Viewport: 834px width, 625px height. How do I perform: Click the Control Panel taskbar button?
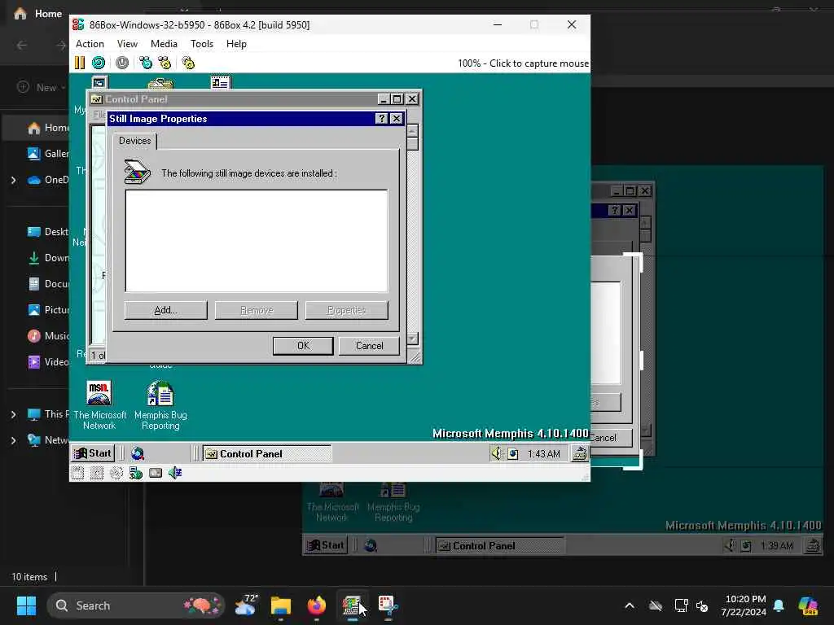[267, 453]
